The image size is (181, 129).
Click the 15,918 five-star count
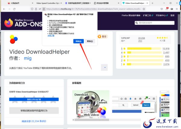coord(166,49)
